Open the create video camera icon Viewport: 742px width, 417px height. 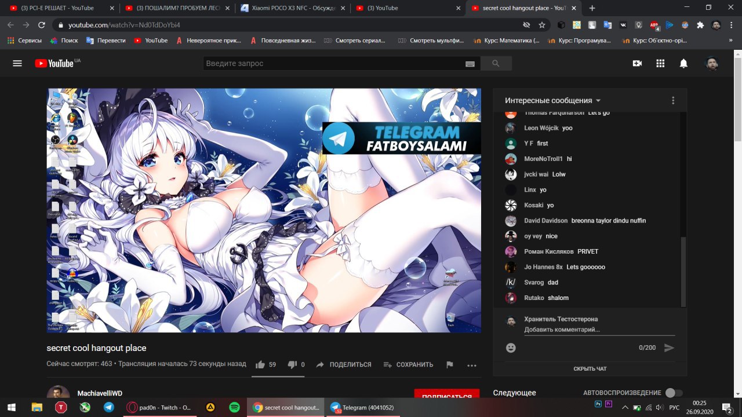coord(637,63)
